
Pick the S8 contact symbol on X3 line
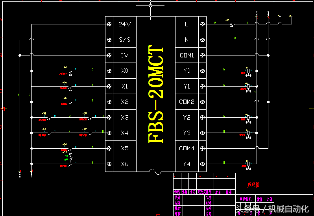[x=89, y=118]
